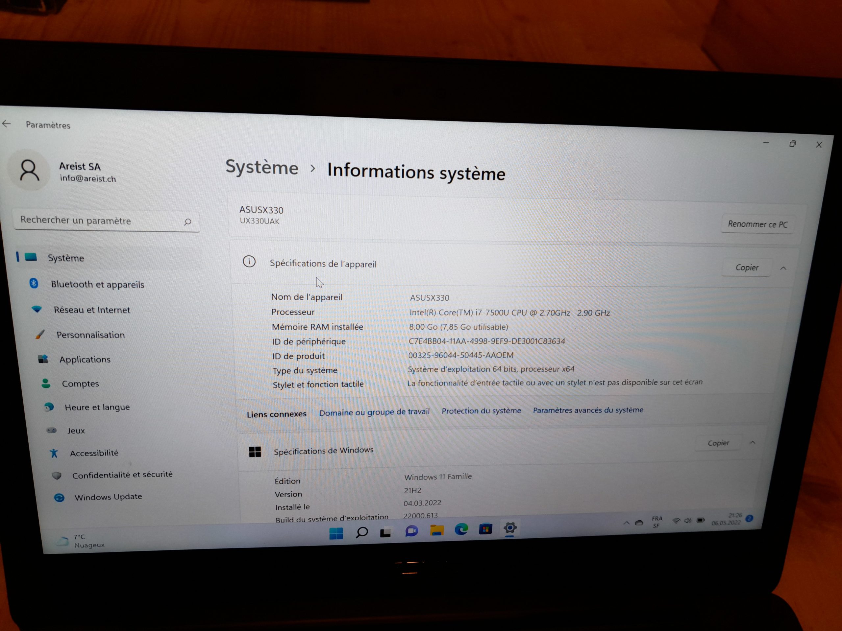Open Protection du système link
842x631 pixels.
tap(481, 411)
